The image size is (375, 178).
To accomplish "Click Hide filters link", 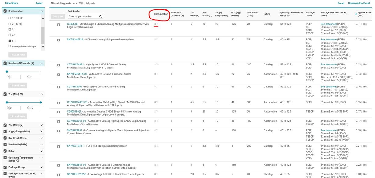I will [x=12, y=3].
